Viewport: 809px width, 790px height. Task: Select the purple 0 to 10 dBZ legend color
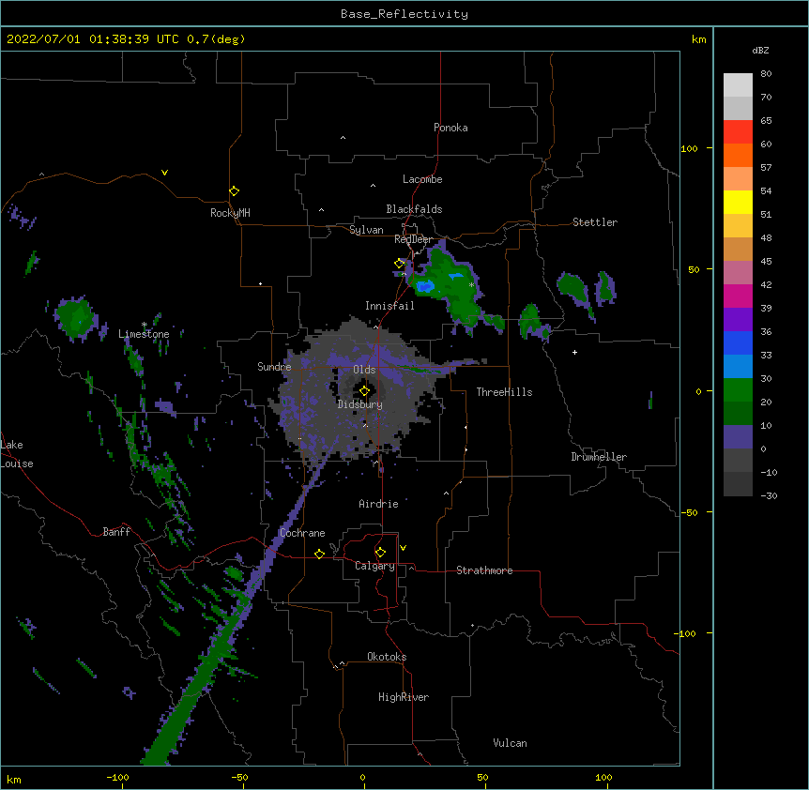[x=738, y=437]
